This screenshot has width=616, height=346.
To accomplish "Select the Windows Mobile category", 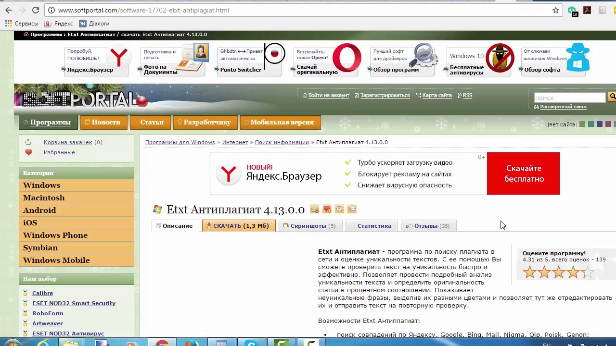I will [x=77, y=260].
